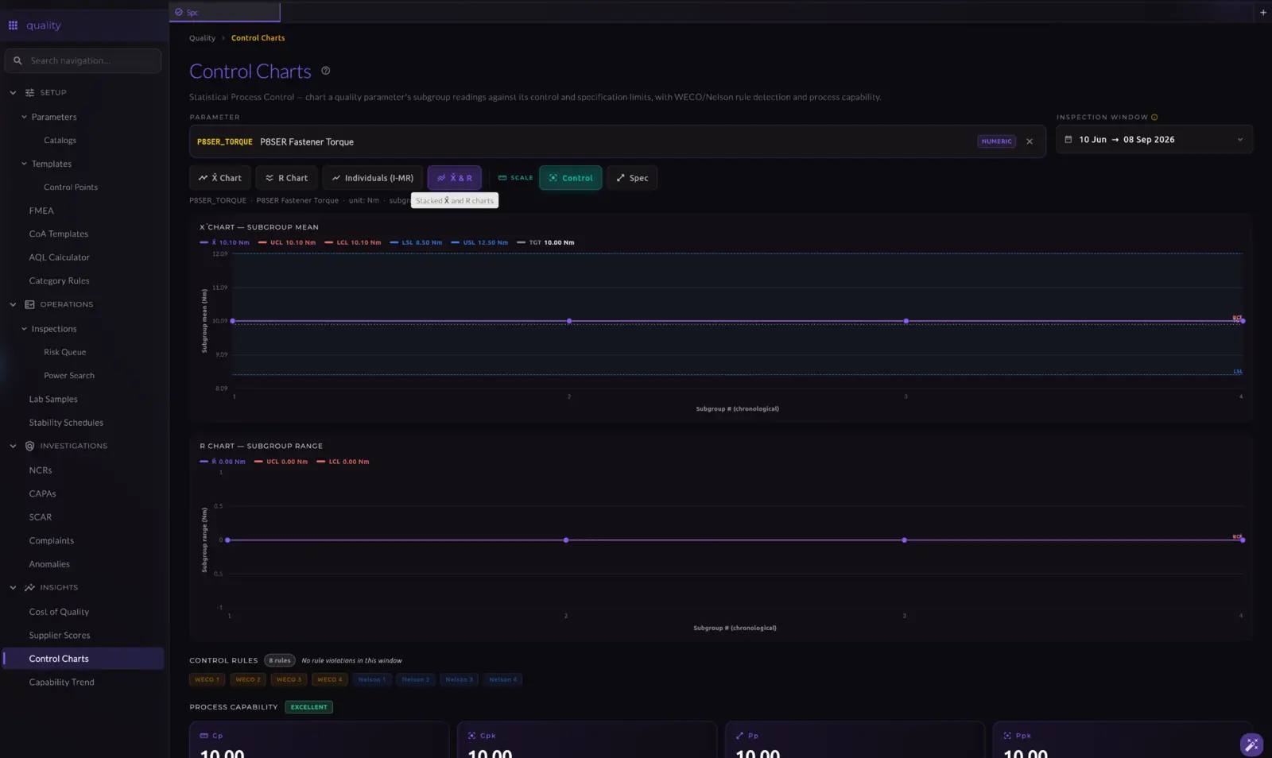1272x758 pixels.
Task: Click the Inspection Window info icon
Action: click(1154, 118)
